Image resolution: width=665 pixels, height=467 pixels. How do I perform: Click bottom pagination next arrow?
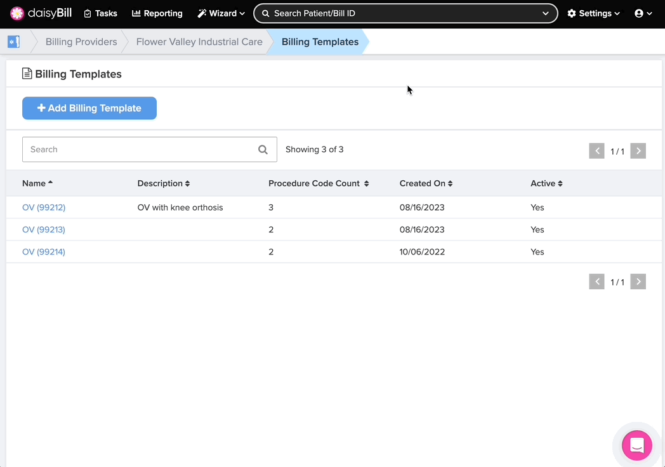(638, 282)
